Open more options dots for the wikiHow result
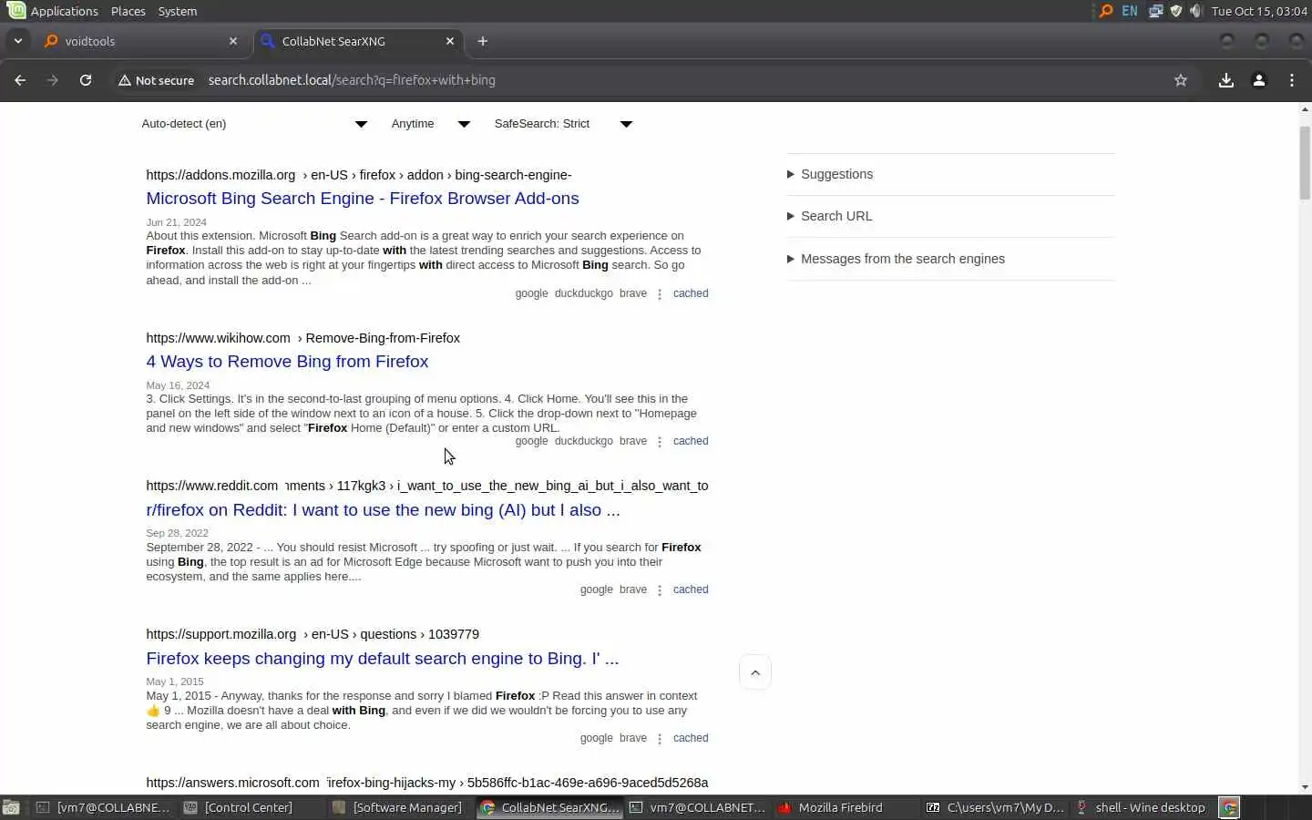 click(x=660, y=442)
